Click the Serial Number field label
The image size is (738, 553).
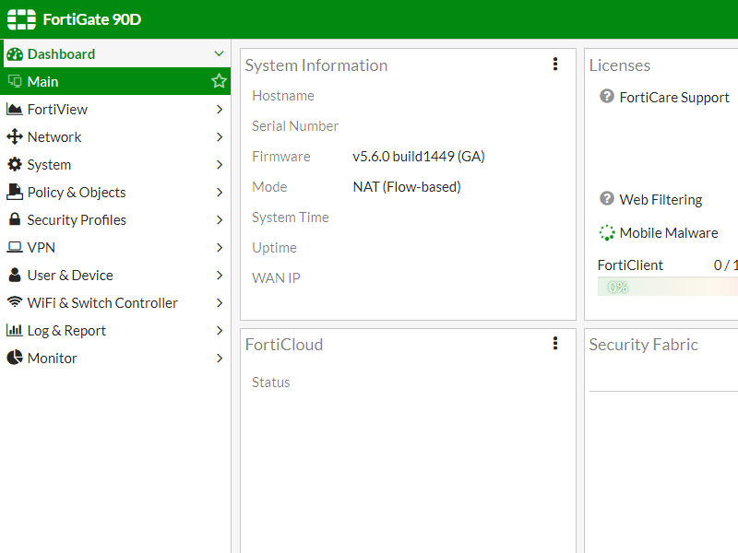tap(295, 126)
